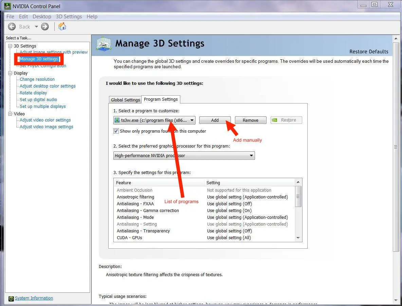The height and width of the screenshot is (306, 402).
Task: Toggle Show only programs found checkbox
Action: click(x=116, y=131)
